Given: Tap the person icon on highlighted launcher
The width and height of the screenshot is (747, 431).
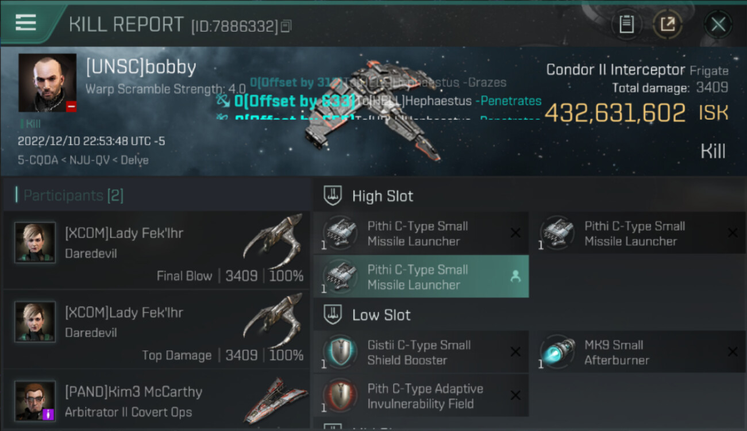Looking at the screenshot, I should pyautogui.click(x=515, y=276).
